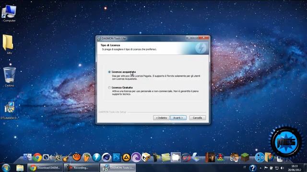Close the DAEMON Tools Lite dialog
This screenshot has height=172, width=307.
click(x=204, y=37)
